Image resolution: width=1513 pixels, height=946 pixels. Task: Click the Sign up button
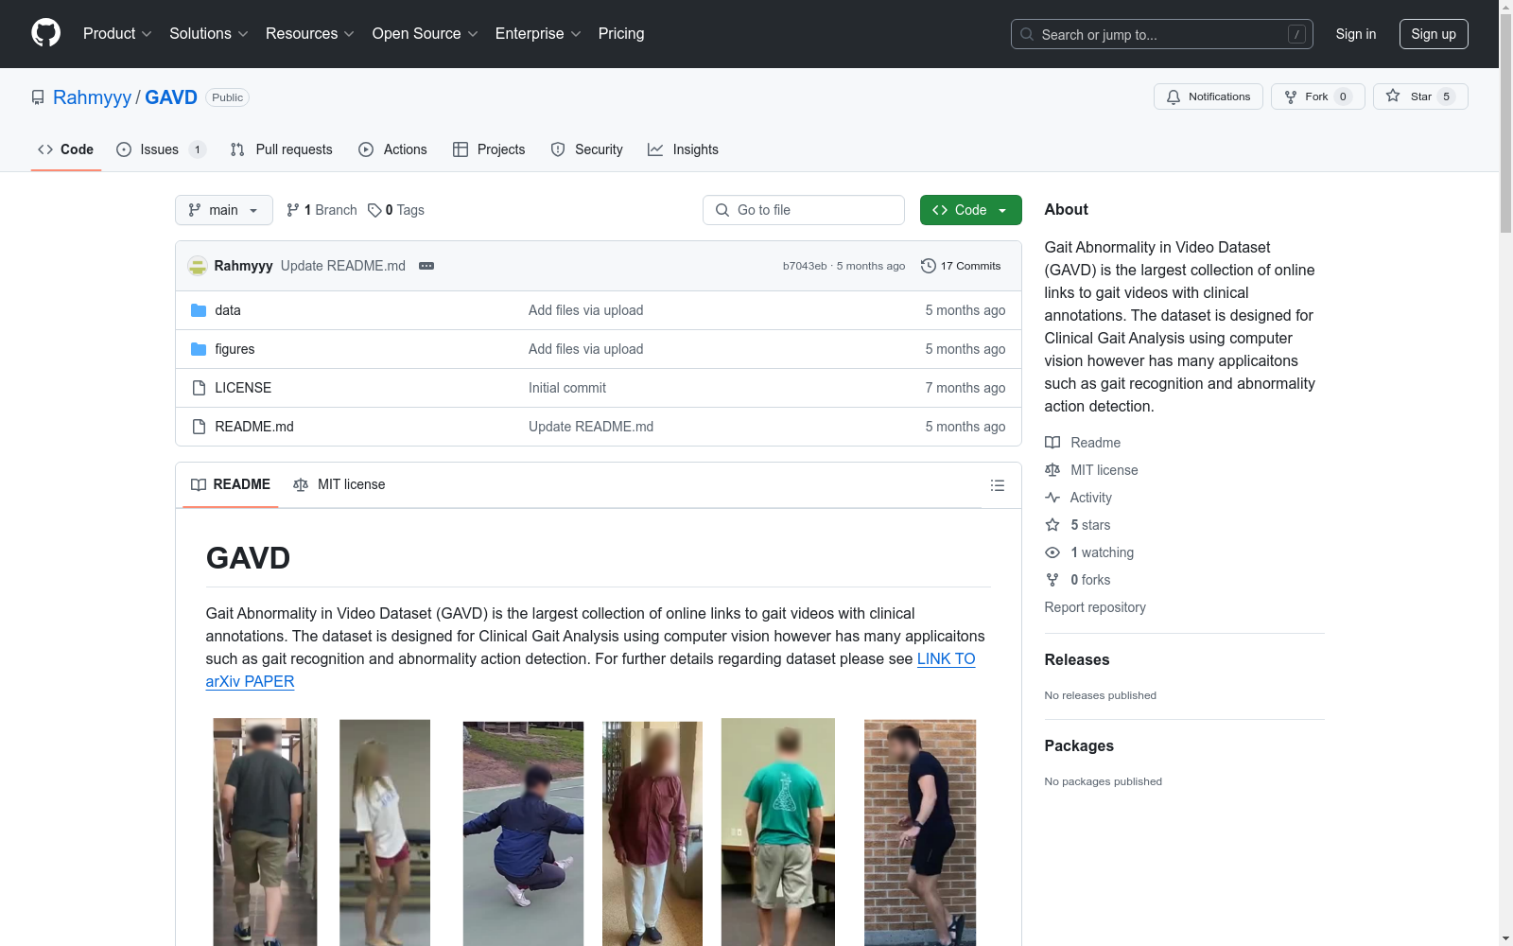(x=1434, y=34)
